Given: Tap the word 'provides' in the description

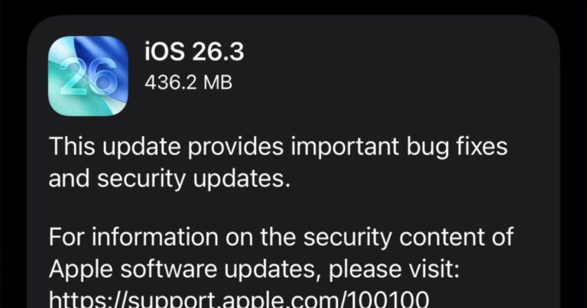Looking at the screenshot, I should (x=235, y=147).
